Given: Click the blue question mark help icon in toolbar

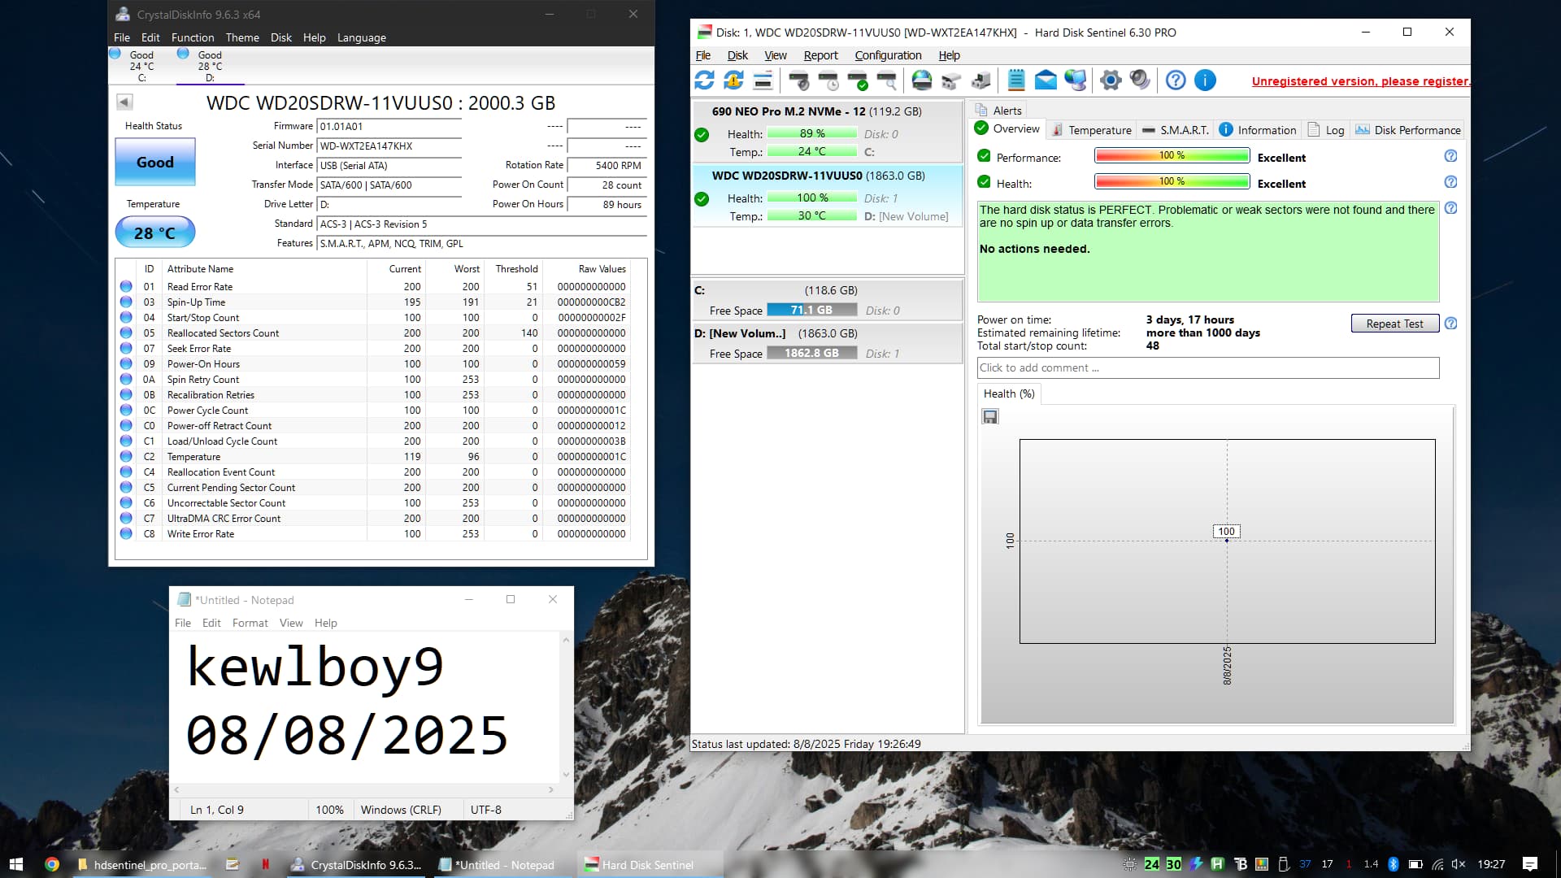Looking at the screenshot, I should [1176, 80].
